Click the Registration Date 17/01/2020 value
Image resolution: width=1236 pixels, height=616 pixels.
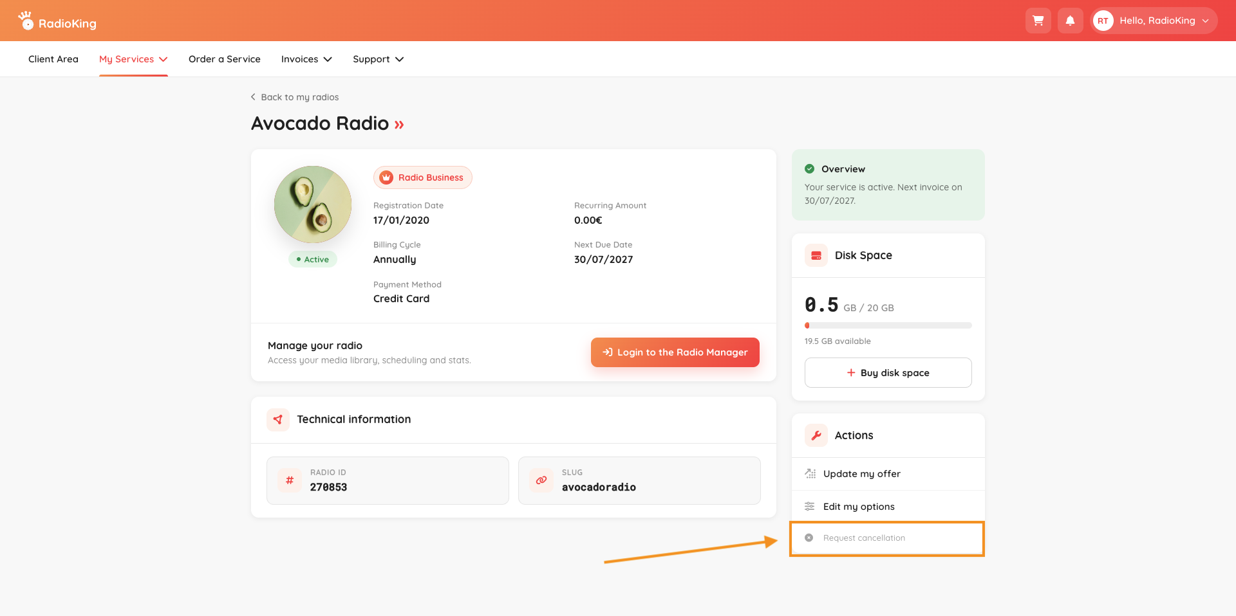click(401, 221)
